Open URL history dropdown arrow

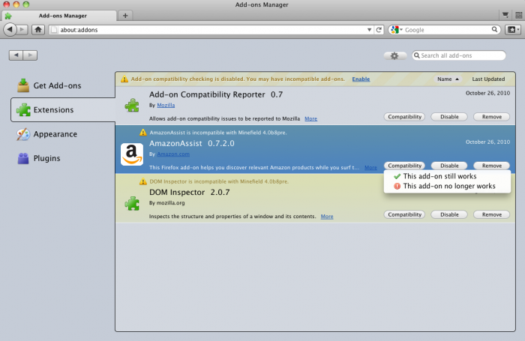point(369,30)
